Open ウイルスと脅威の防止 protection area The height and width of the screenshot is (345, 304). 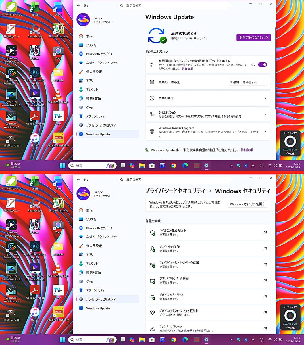pyautogui.click(x=208, y=233)
